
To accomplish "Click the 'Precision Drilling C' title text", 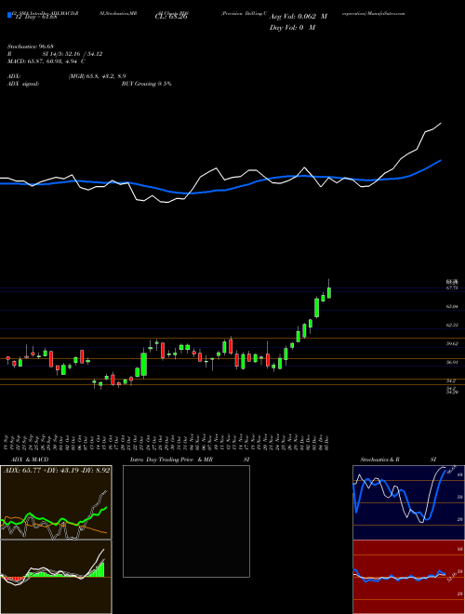I will [x=245, y=13].
